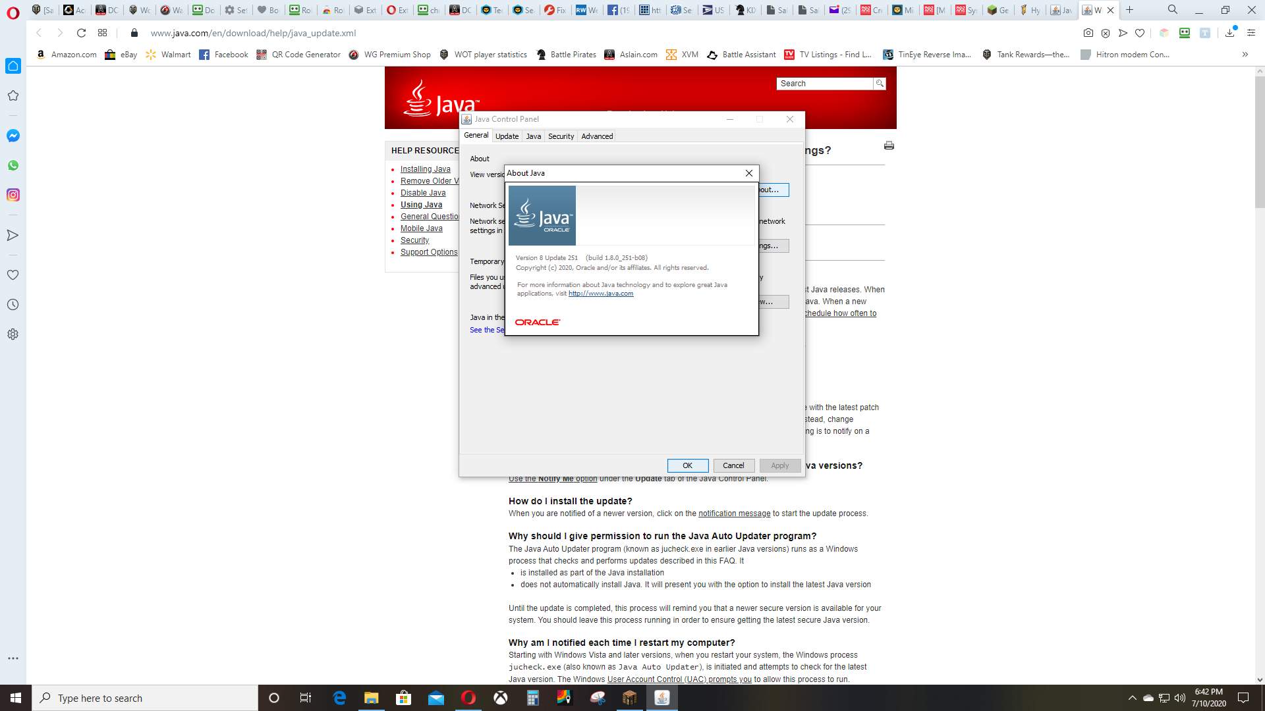Close the About Java dialog
The width and height of the screenshot is (1265, 711).
[x=748, y=173]
